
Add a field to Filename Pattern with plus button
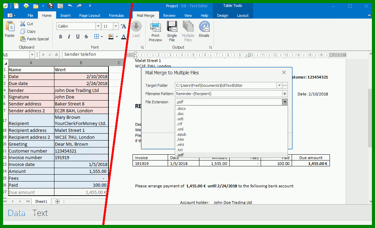point(285,94)
